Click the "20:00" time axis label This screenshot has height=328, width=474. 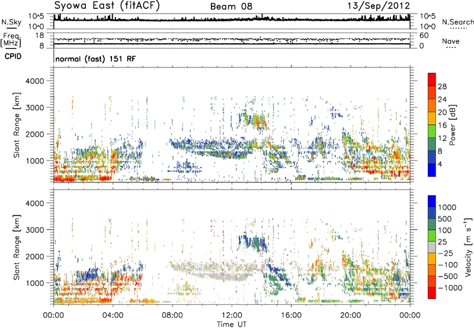(x=350, y=316)
